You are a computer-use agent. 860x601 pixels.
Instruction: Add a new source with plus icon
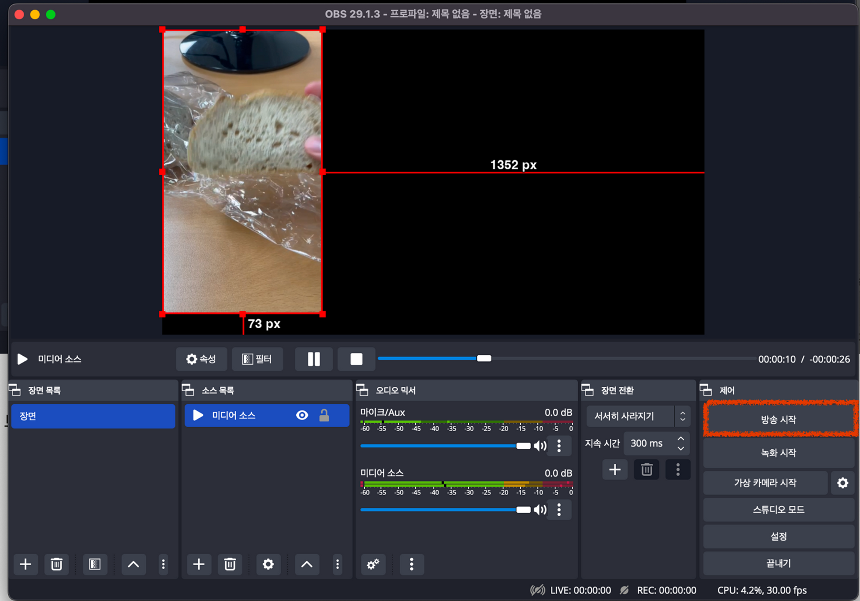click(199, 564)
